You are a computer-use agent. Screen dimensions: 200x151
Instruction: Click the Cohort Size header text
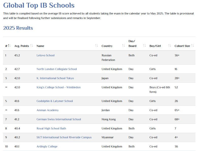182,46
